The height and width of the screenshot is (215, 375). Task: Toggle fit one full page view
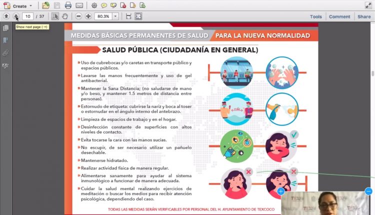click(138, 16)
